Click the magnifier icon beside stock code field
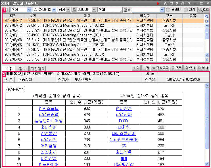Viewport: 211px width, 168px height. pyautogui.click(x=74, y=9)
